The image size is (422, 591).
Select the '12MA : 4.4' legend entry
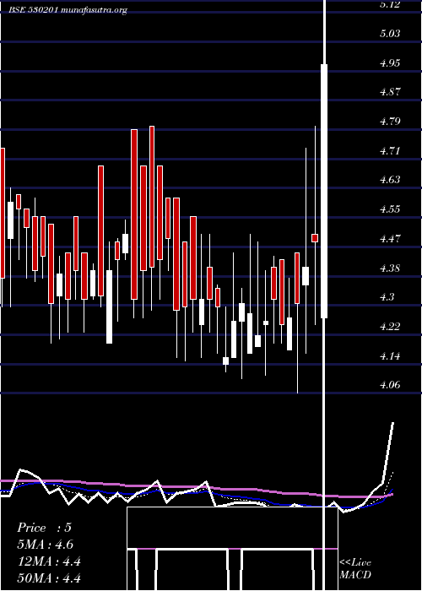[x=49, y=561]
